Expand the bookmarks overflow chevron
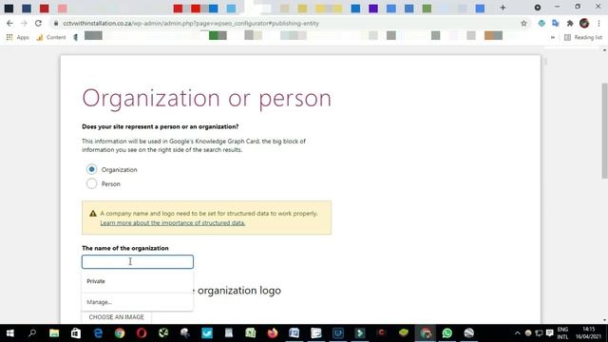The image size is (608, 342). (553, 37)
